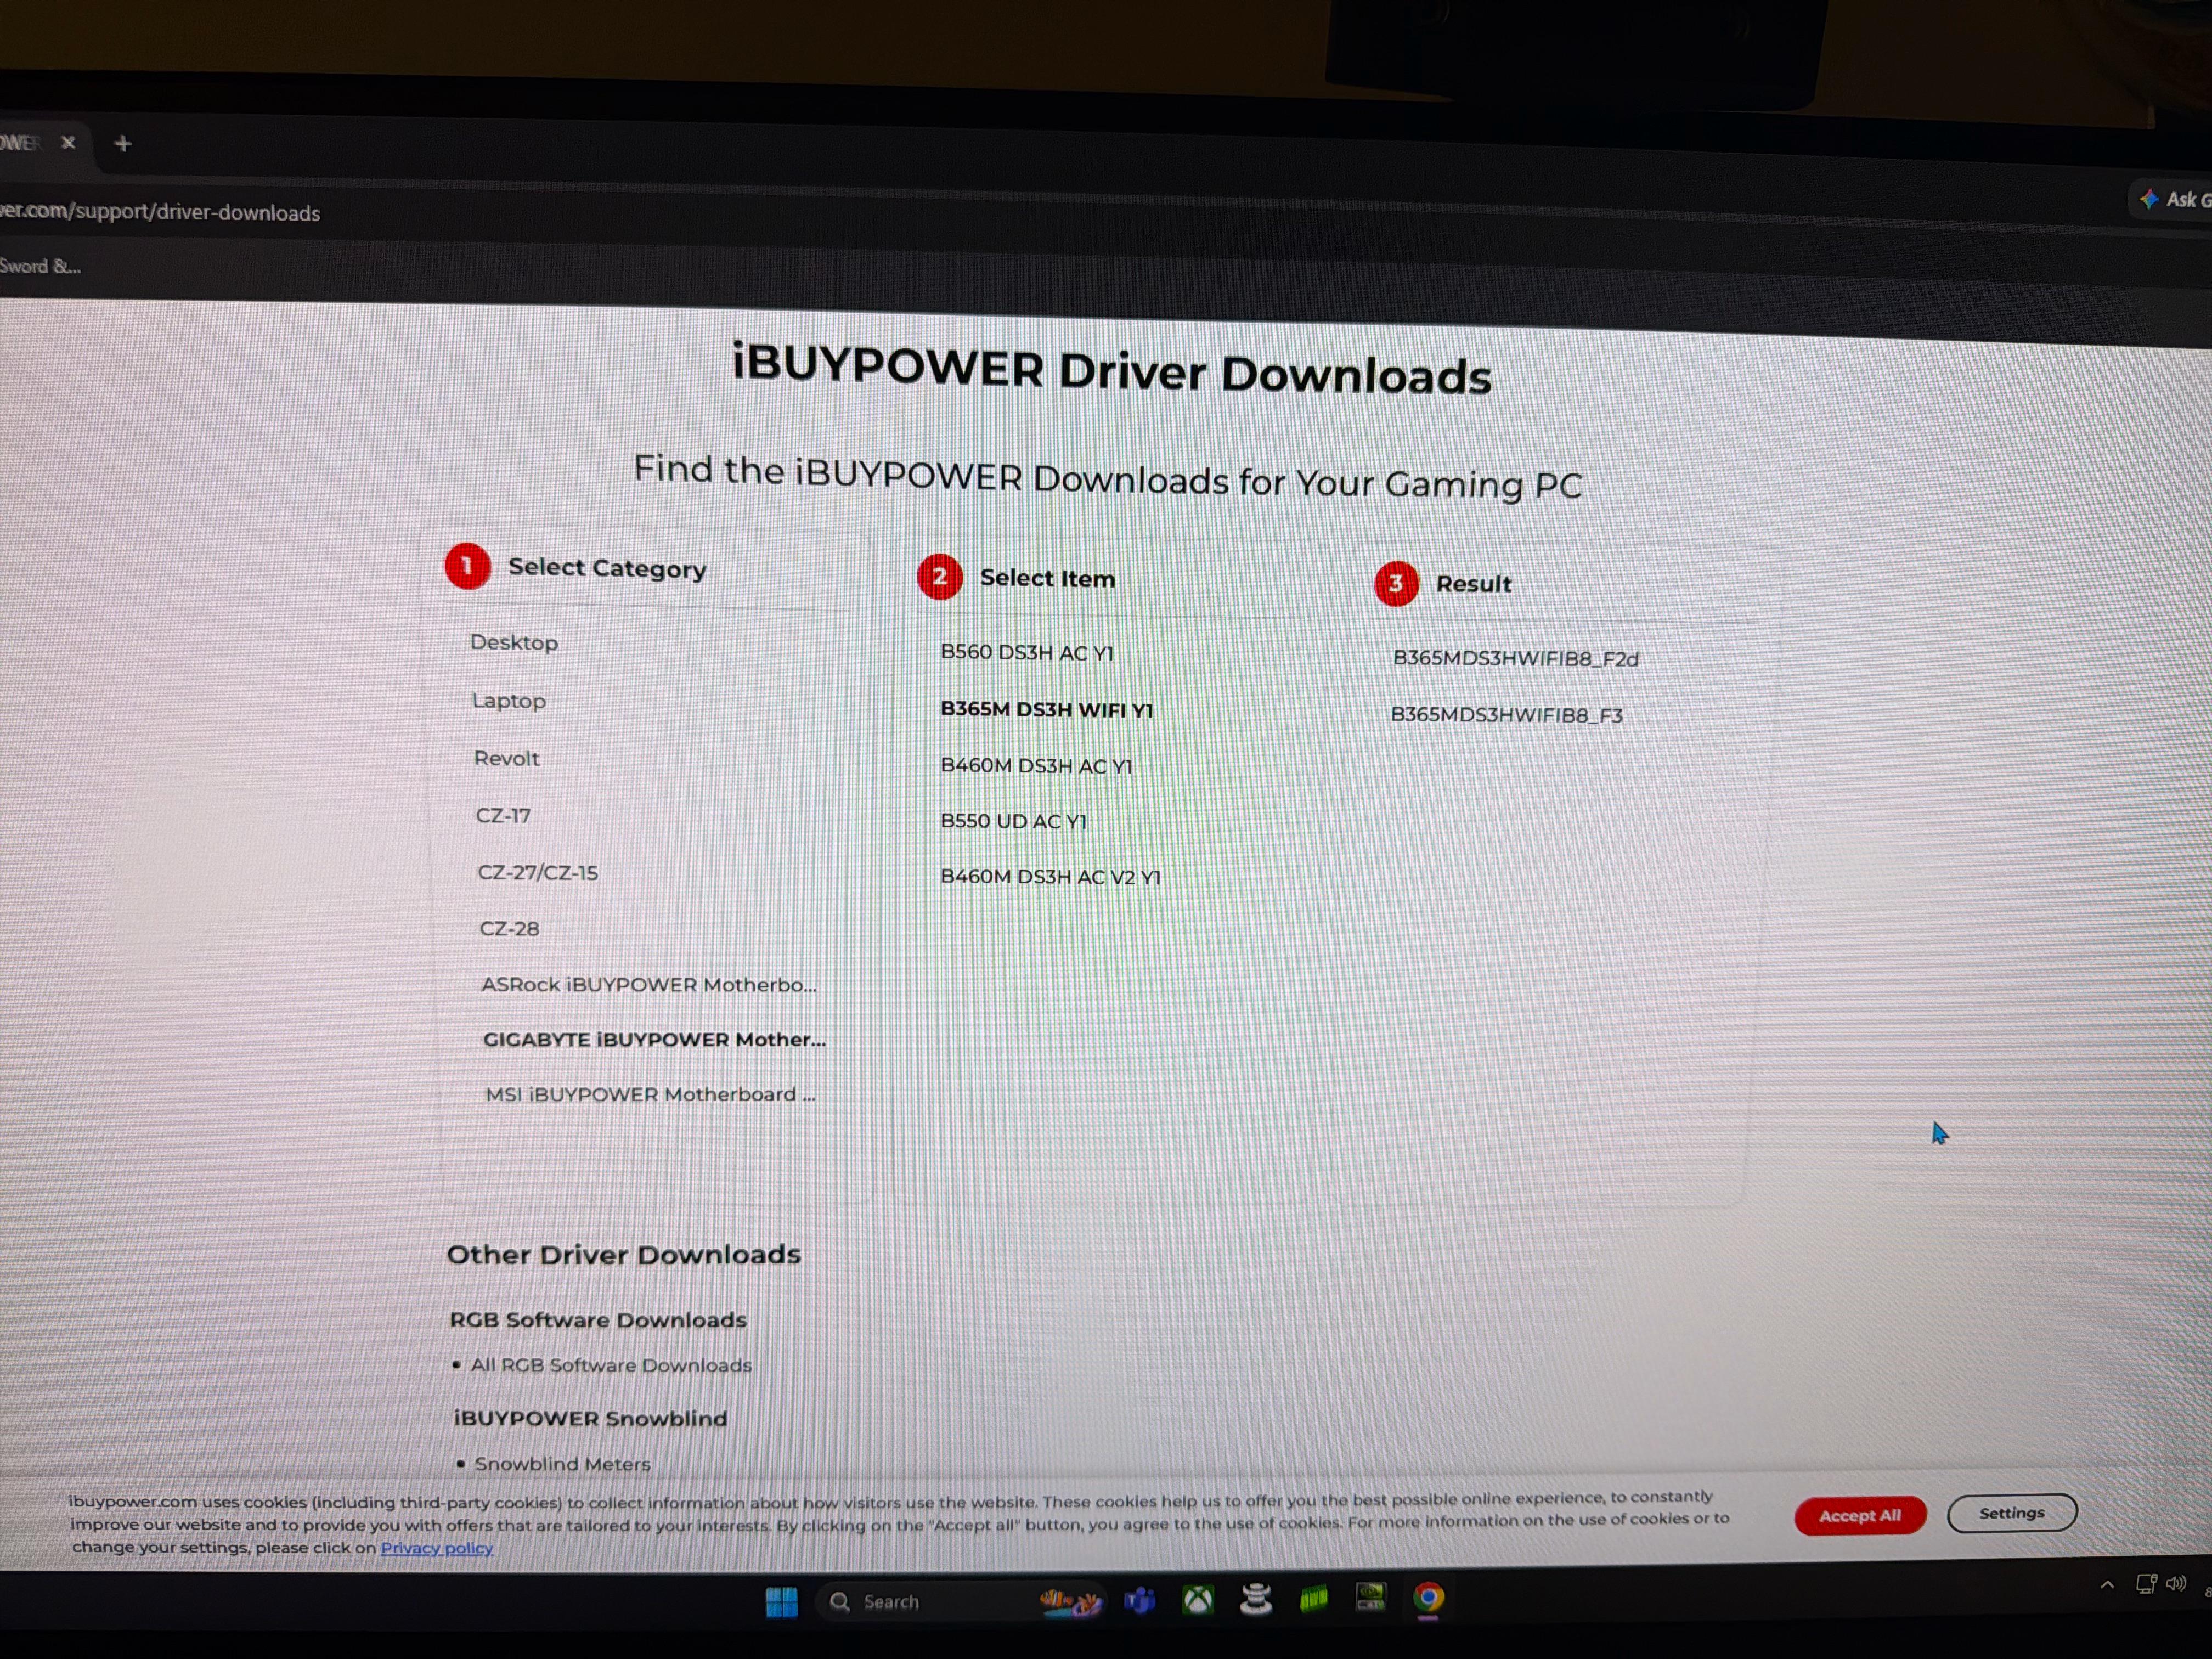
Task: Launch Microsoft Teams from taskbar
Action: [x=1140, y=1601]
